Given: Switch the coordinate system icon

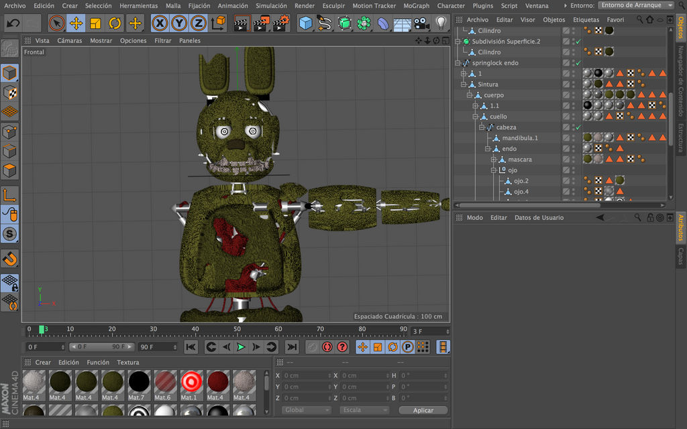Looking at the screenshot, I should click(x=218, y=23).
